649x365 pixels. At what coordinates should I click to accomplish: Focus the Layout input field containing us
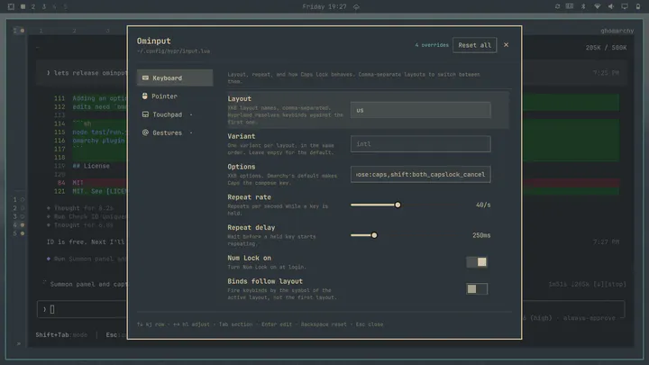421,110
